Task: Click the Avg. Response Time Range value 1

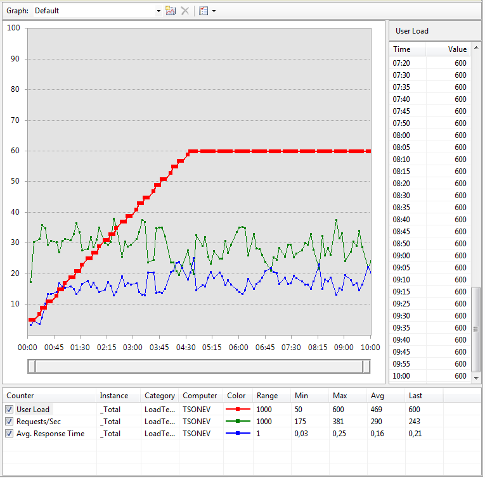Action: pos(258,434)
